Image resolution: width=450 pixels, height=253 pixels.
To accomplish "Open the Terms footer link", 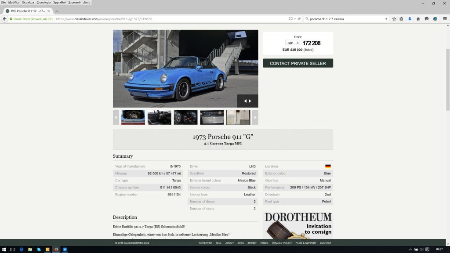I will coord(264,243).
